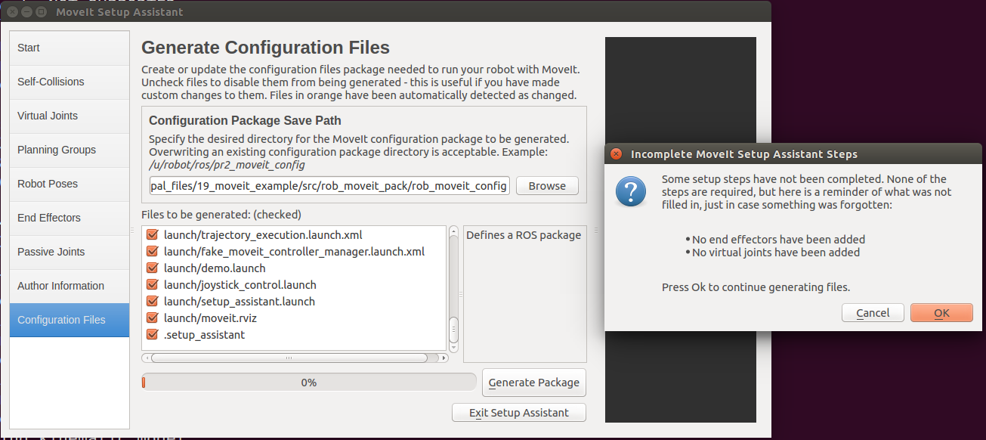
Task: Uncheck the .setup_assistant file checkbox
Action: coord(152,335)
